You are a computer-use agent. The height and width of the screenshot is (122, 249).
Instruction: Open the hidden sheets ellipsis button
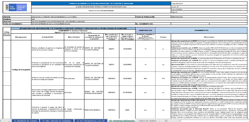9,121
